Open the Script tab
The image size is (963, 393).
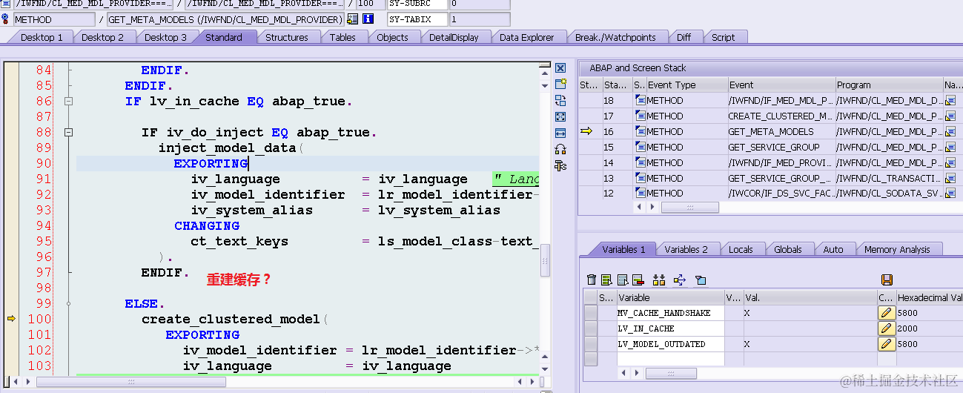point(724,37)
